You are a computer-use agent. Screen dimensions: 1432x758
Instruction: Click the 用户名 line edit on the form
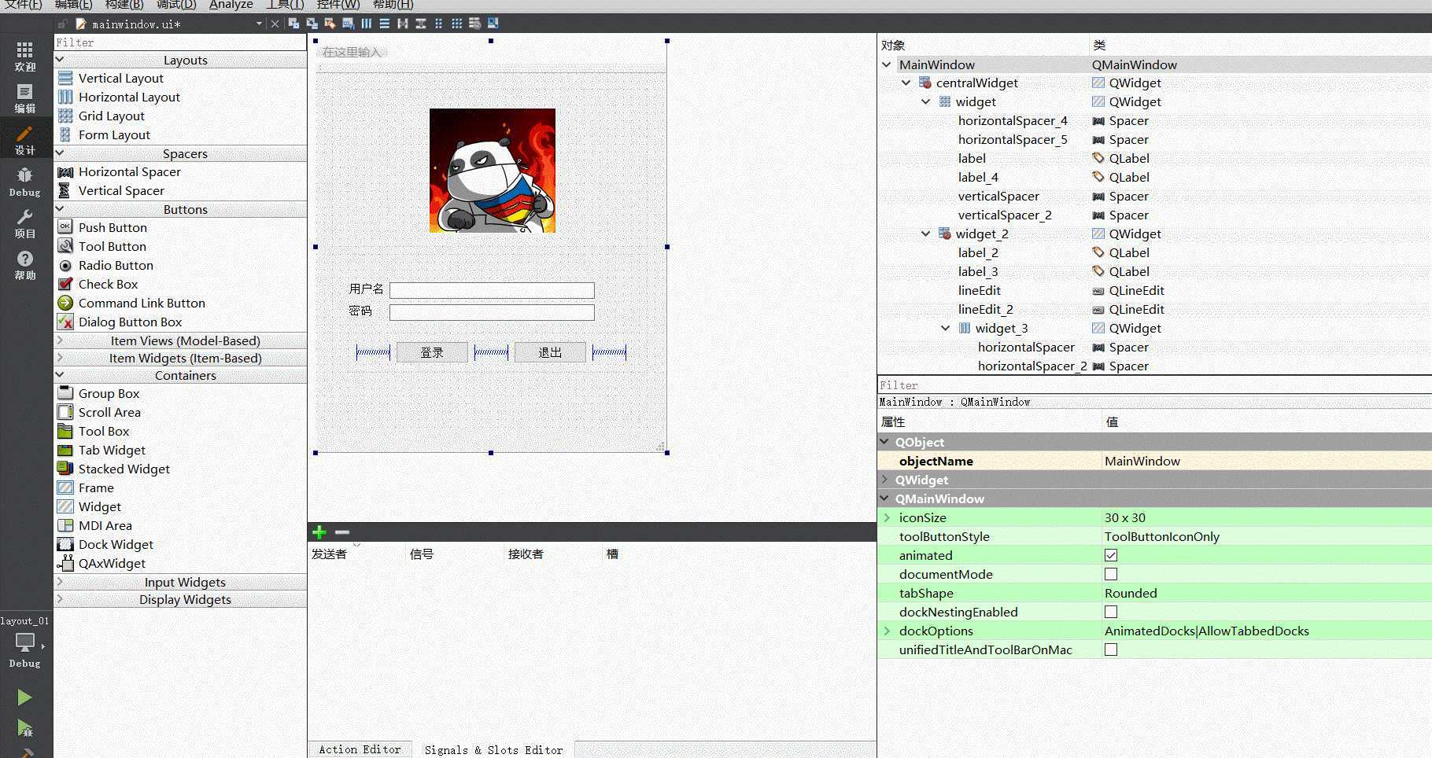click(x=492, y=290)
